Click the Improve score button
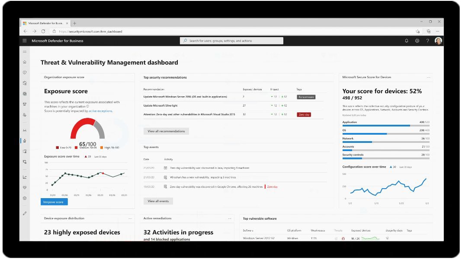 tap(54, 201)
